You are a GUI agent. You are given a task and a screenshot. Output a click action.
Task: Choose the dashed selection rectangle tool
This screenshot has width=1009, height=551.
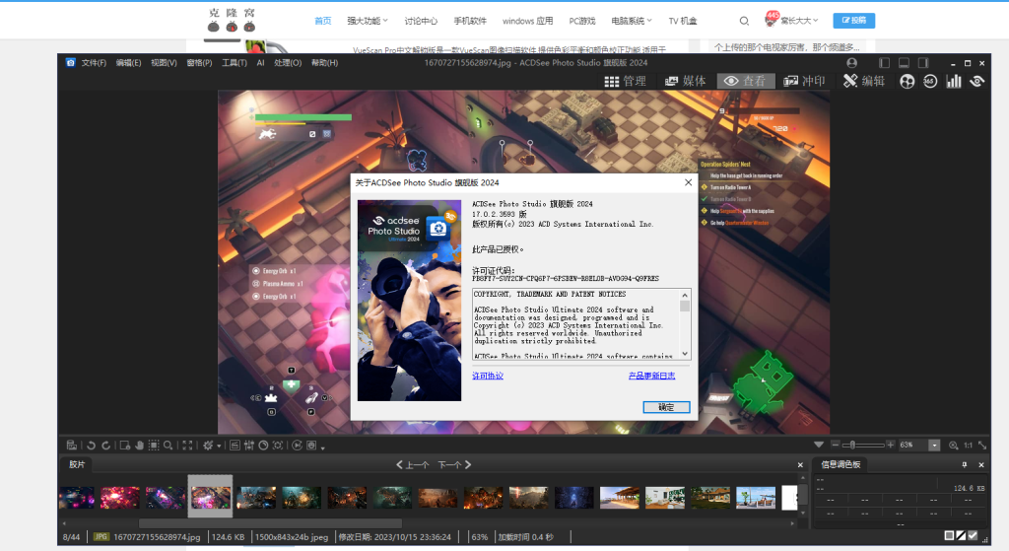click(x=154, y=446)
